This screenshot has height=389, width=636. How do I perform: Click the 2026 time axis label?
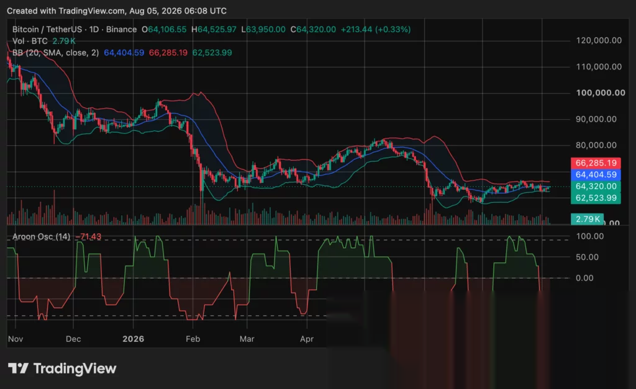click(134, 339)
